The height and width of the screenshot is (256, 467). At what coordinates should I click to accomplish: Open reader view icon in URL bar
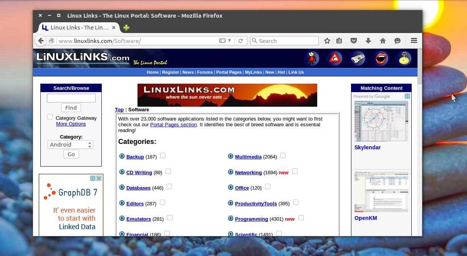(222, 41)
